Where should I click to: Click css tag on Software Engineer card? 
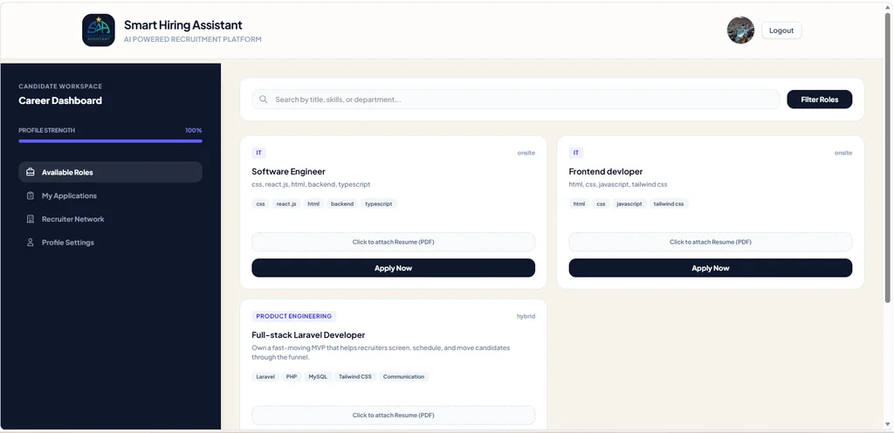[260, 203]
